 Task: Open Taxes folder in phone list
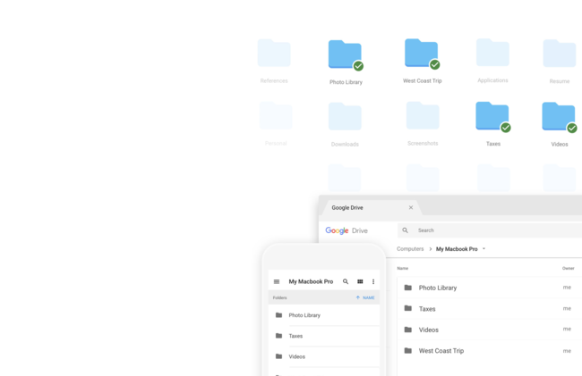pyautogui.click(x=323, y=336)
